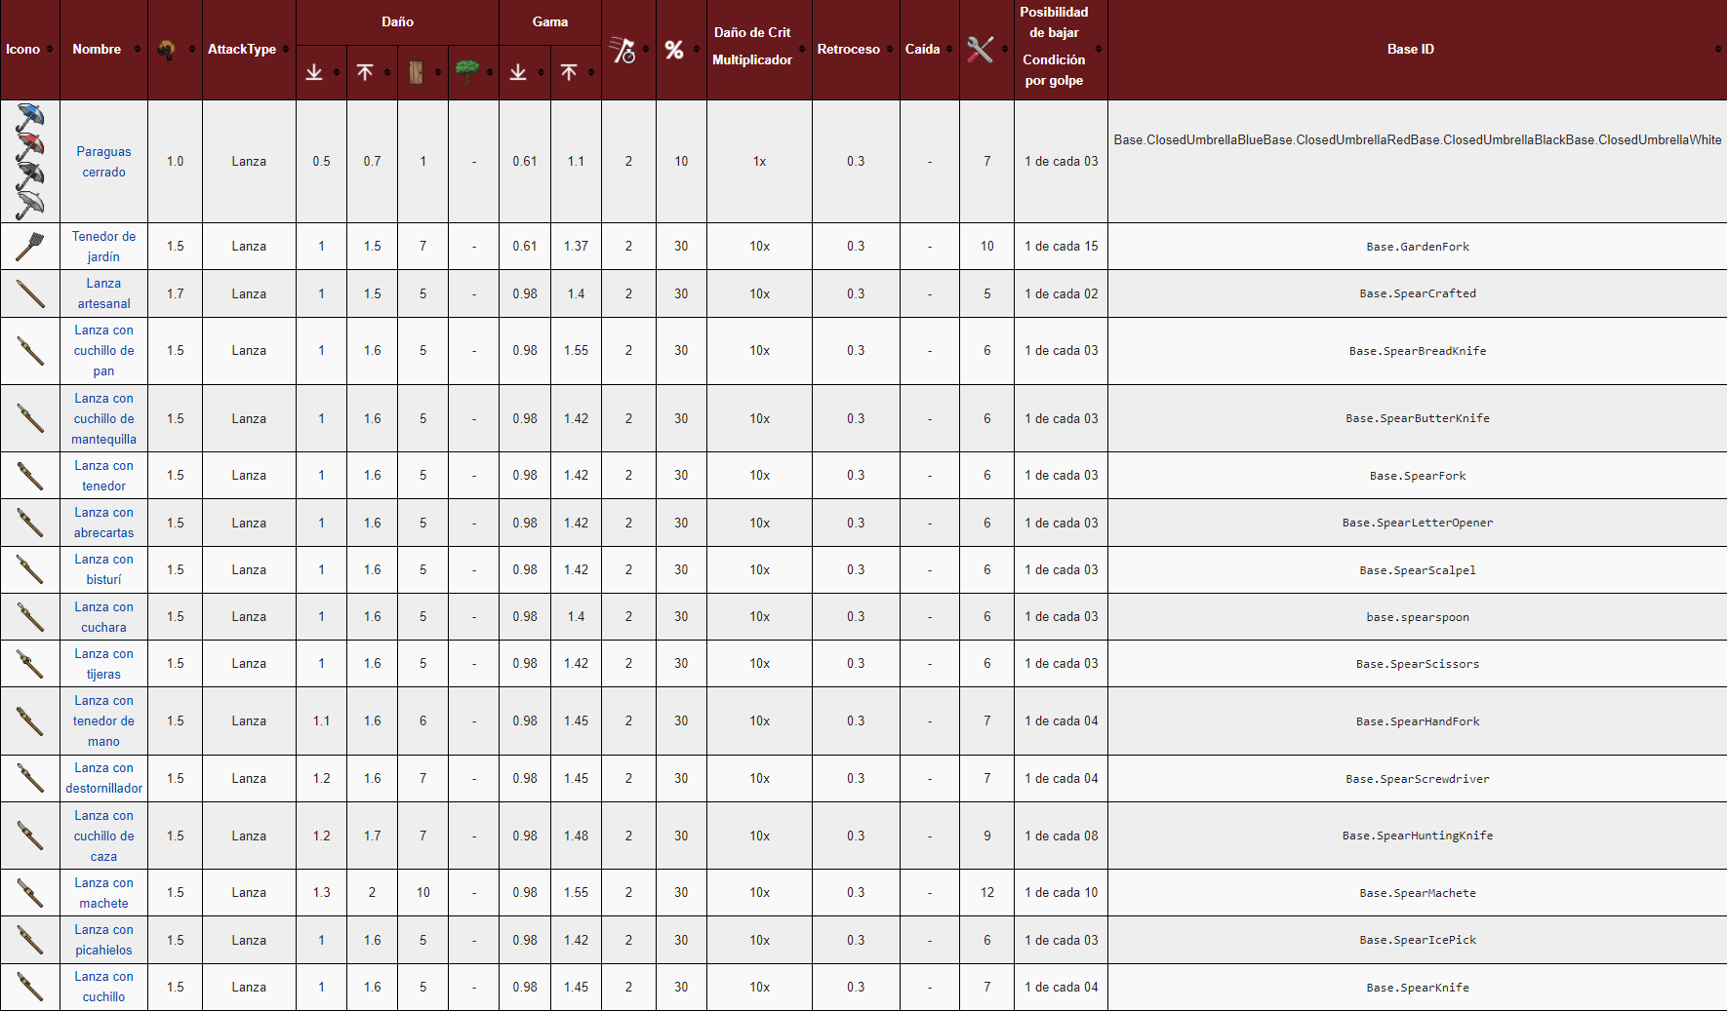
Task: Click the Lanza con destornillador row icon
Action: 30,778
